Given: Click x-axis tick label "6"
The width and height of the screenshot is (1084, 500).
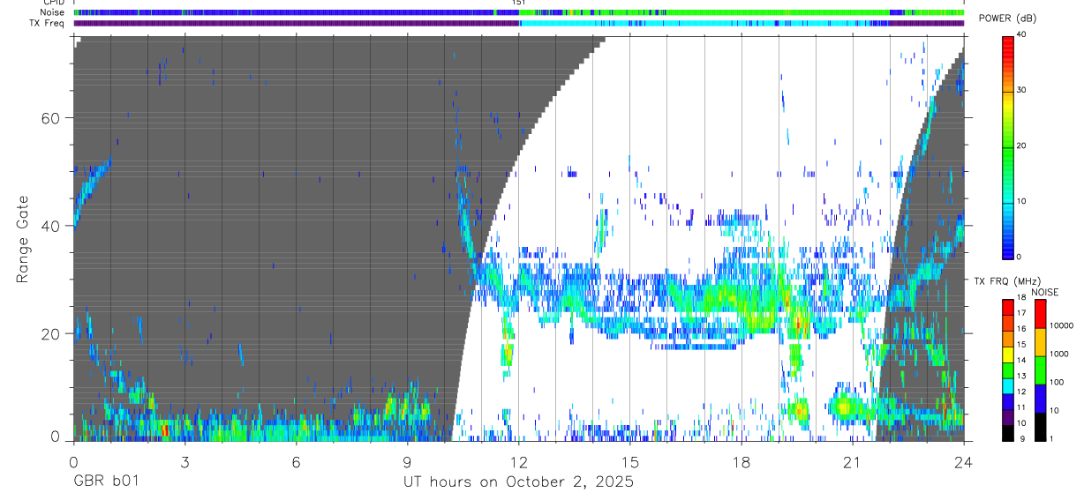Looking at the screenshot, I should point(296,461).
